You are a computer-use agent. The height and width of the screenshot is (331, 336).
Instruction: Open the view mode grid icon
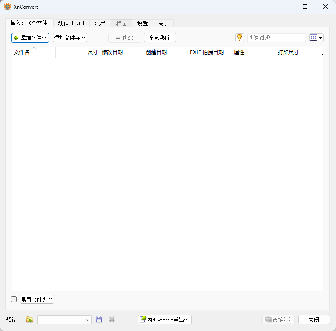pos(314,38)
